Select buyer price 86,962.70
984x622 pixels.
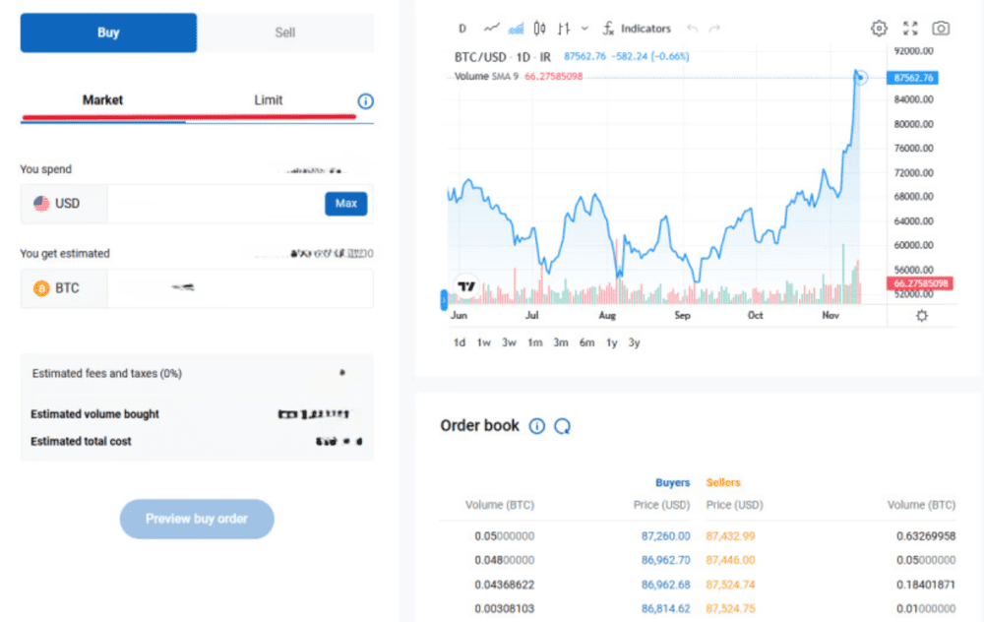coord(665,560)
